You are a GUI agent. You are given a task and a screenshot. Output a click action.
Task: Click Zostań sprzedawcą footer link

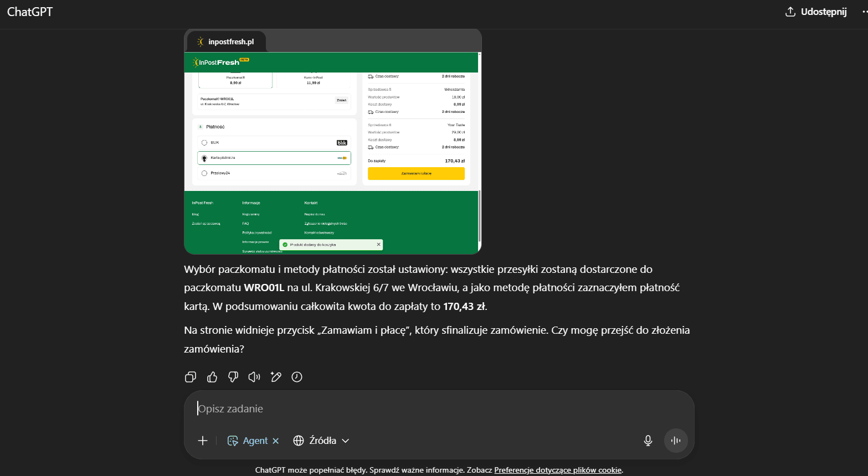(206, 224)
